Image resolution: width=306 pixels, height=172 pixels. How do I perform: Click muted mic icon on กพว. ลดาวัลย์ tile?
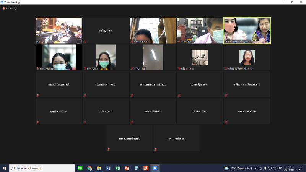(x=226, y=122)
